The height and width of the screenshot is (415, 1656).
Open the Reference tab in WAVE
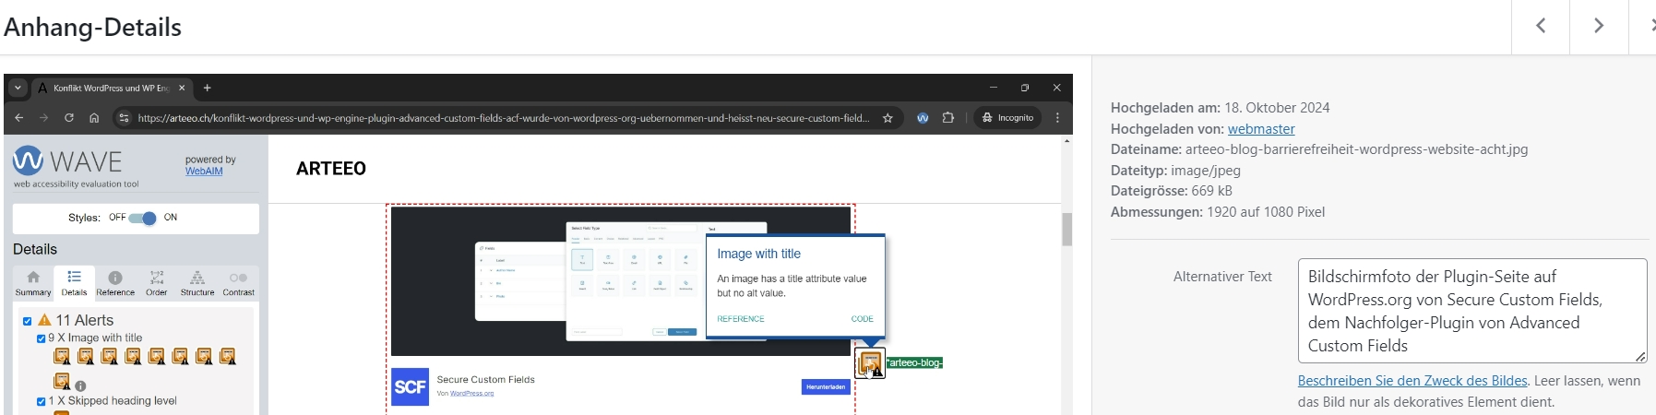(115, 283)
